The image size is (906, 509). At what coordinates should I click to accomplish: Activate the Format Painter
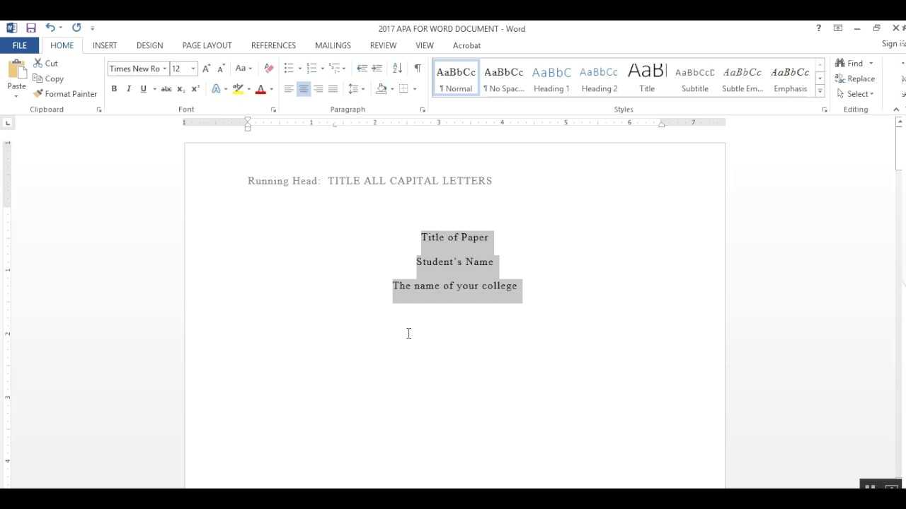[65, 94]
